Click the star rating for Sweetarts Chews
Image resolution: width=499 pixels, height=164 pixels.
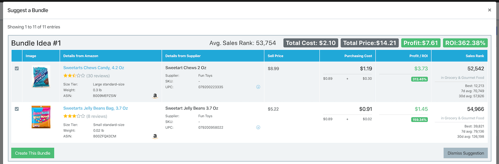click(74, 76)
